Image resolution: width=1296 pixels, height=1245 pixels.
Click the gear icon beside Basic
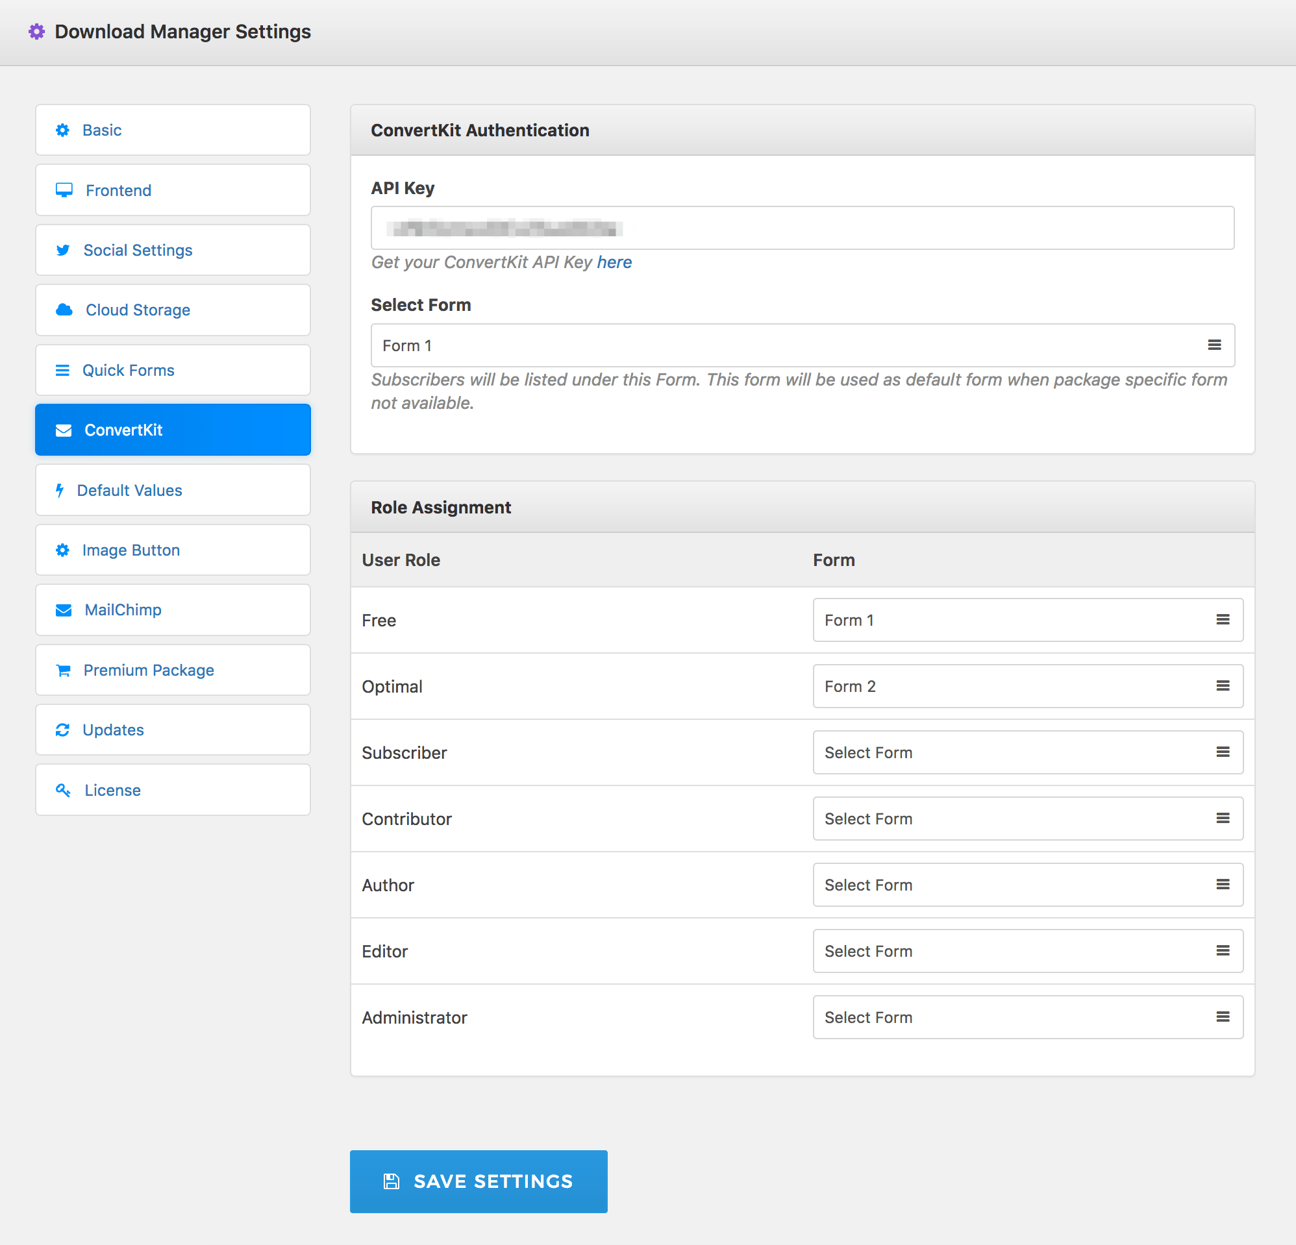tap(62, 130)
